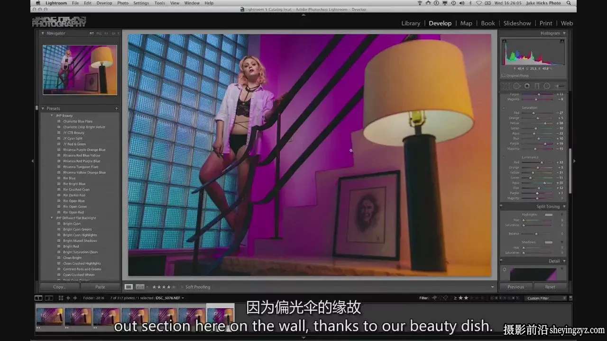Switch to the Library module

[411, 23]
